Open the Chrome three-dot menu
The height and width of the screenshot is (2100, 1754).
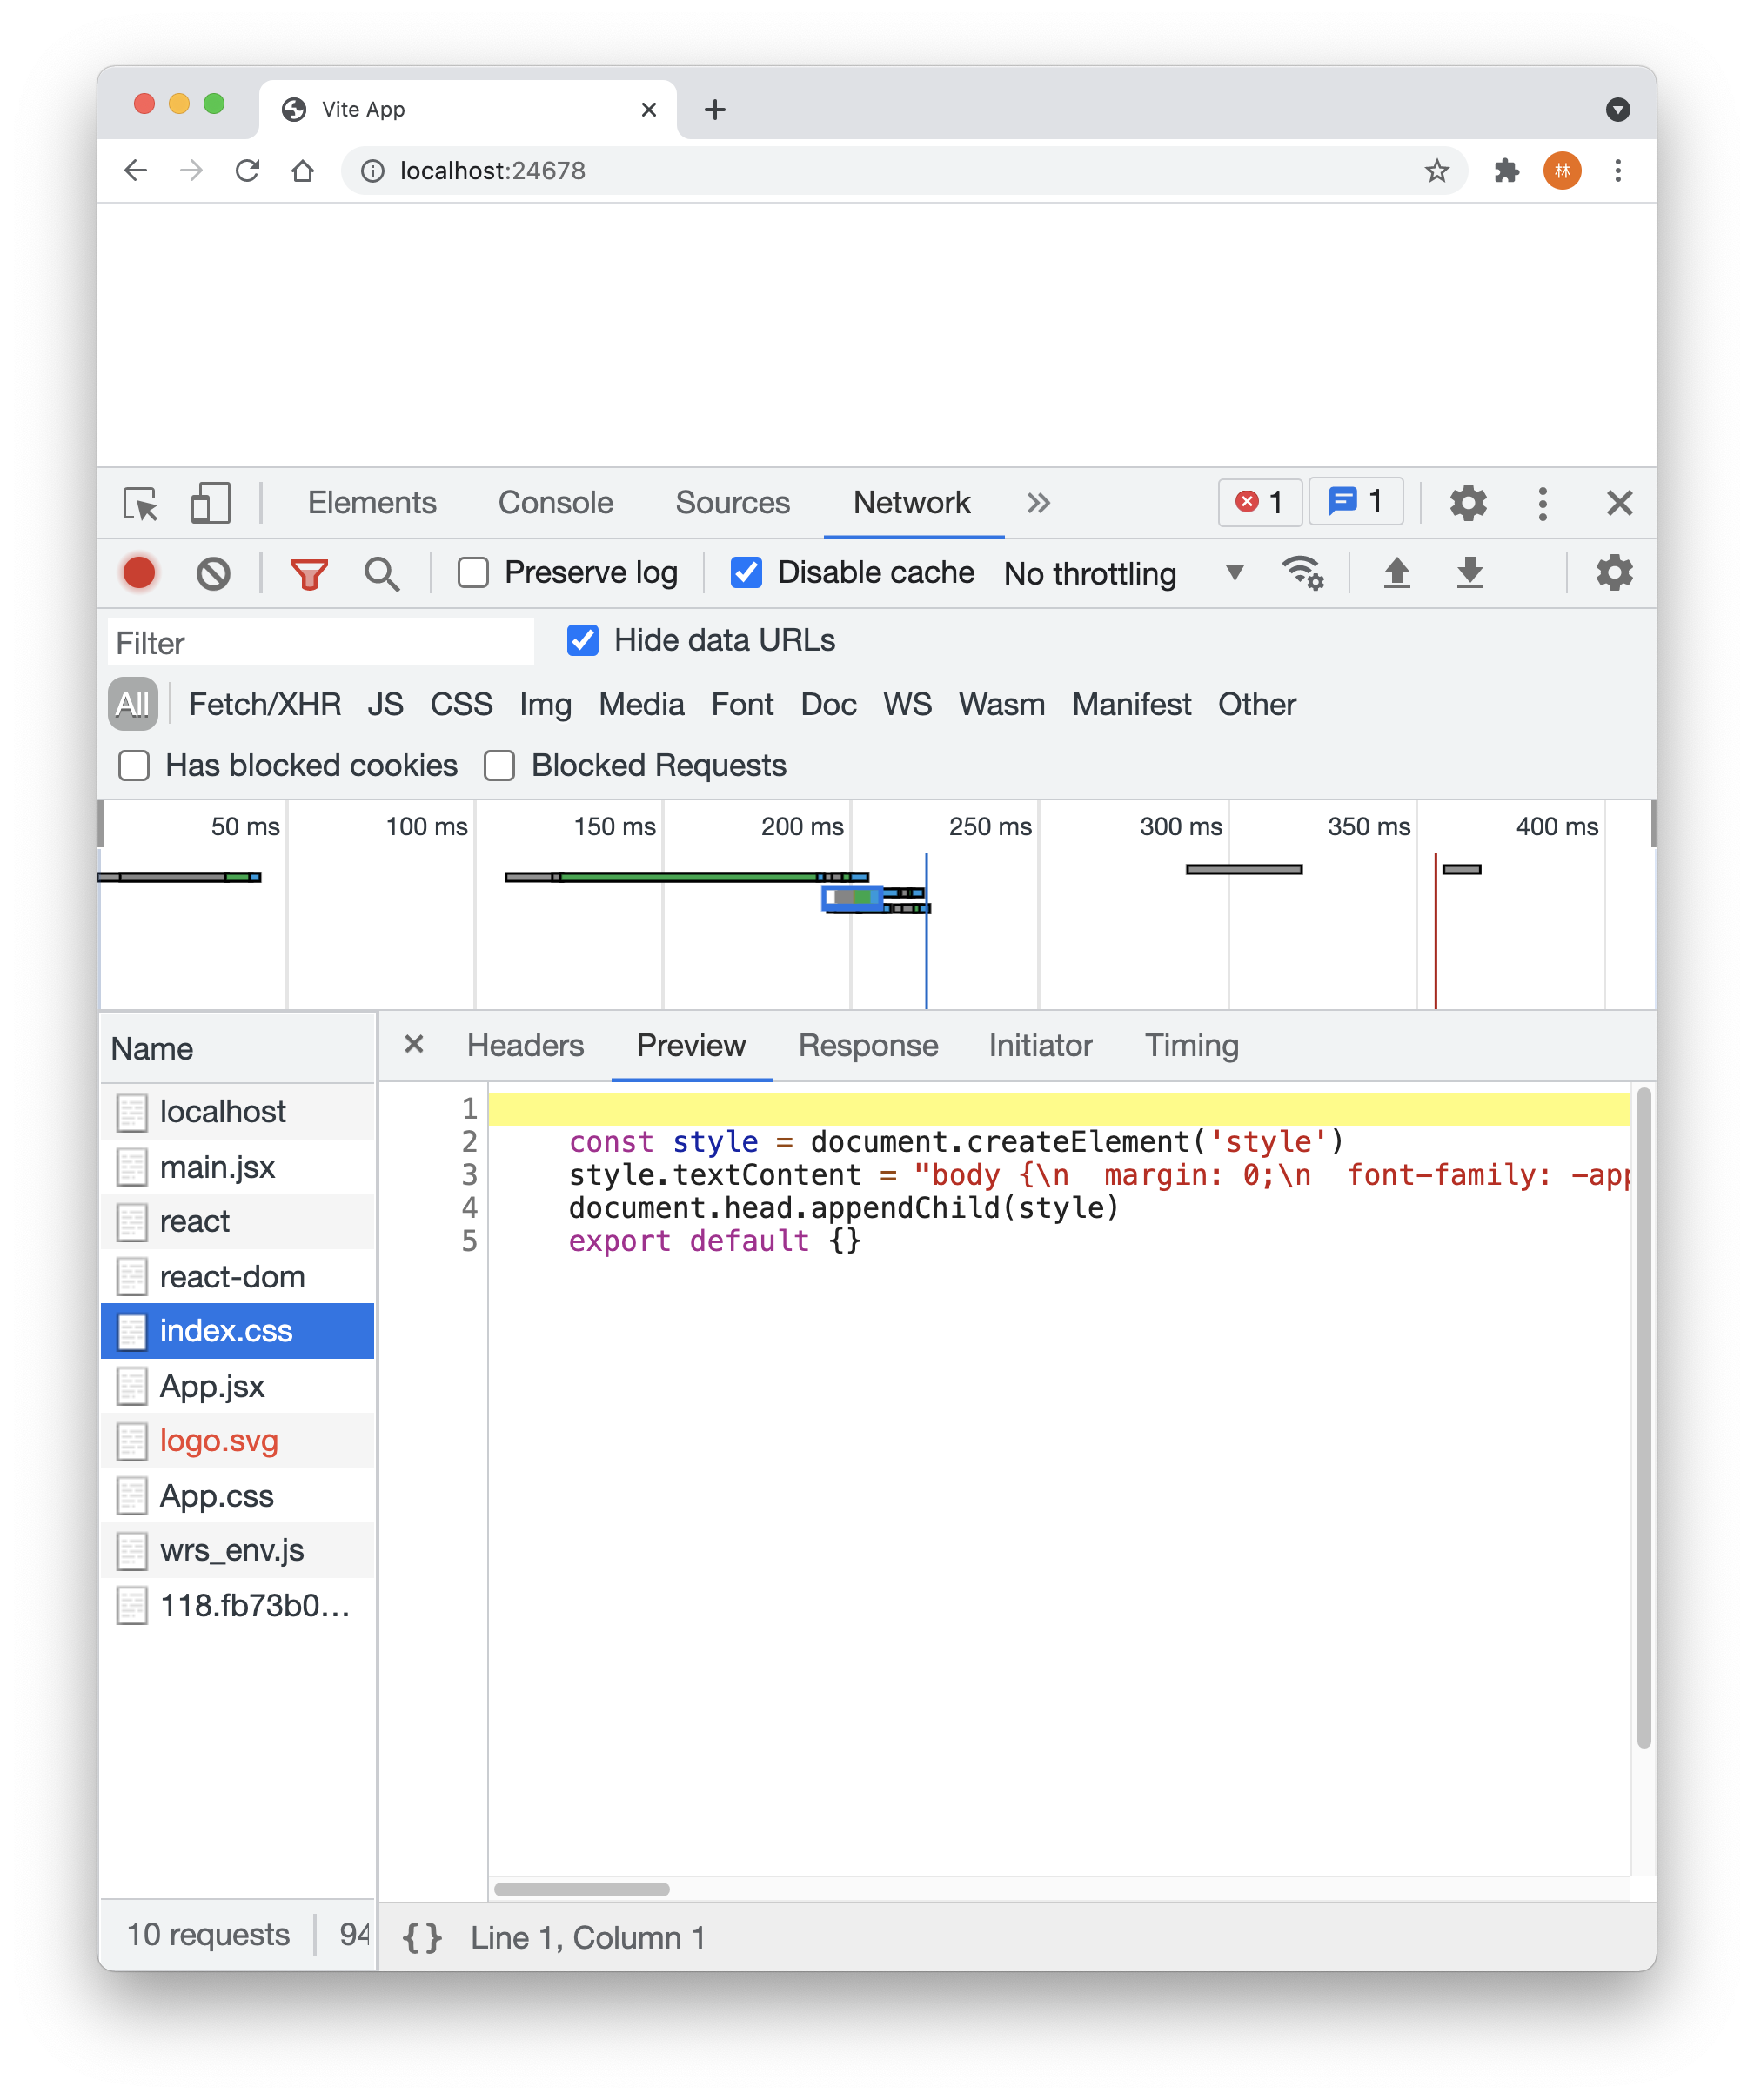1618,171
